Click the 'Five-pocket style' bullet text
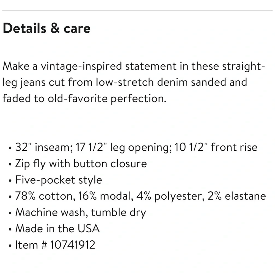The height and width of the screenshot is (275, 275). 58,180
